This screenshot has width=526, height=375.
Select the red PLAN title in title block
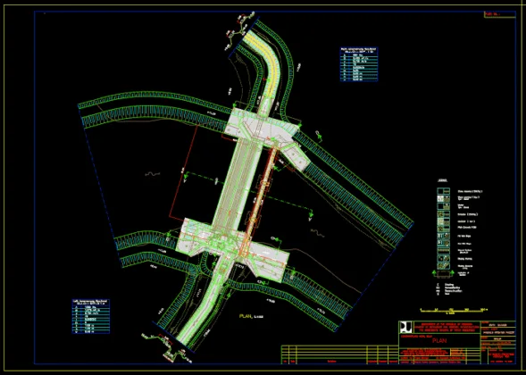tap(439, 341)
